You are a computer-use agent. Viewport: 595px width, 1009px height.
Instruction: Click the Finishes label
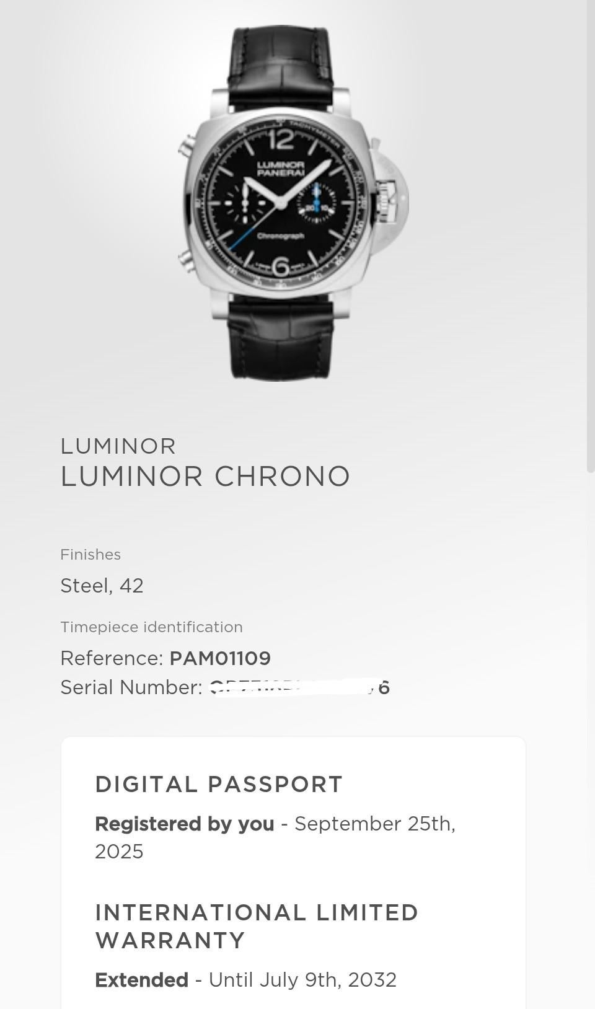point(90,555)
